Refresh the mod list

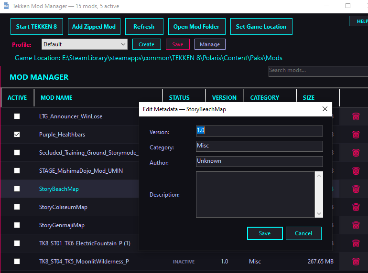144,26
